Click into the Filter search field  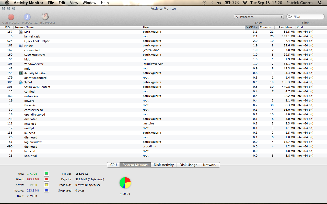click(306, 17)
